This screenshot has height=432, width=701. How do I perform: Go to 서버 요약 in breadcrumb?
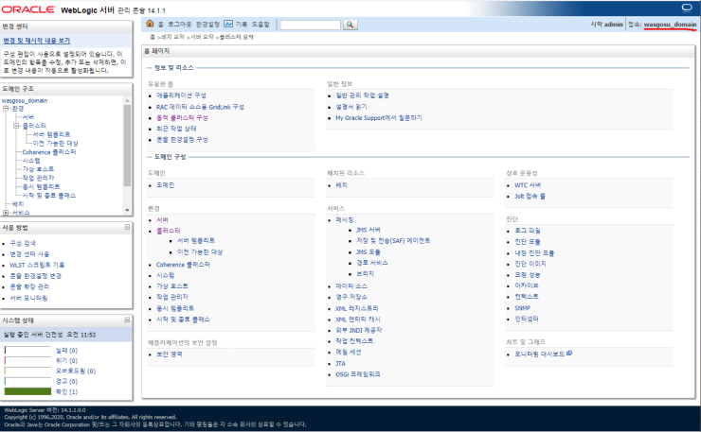[x=202, y=37]
